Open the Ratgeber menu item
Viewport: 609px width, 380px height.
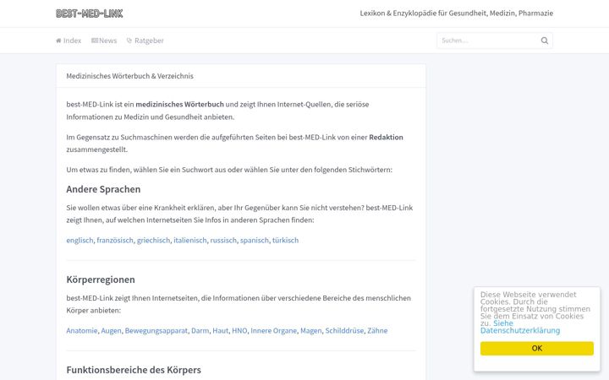click(145, 41)
